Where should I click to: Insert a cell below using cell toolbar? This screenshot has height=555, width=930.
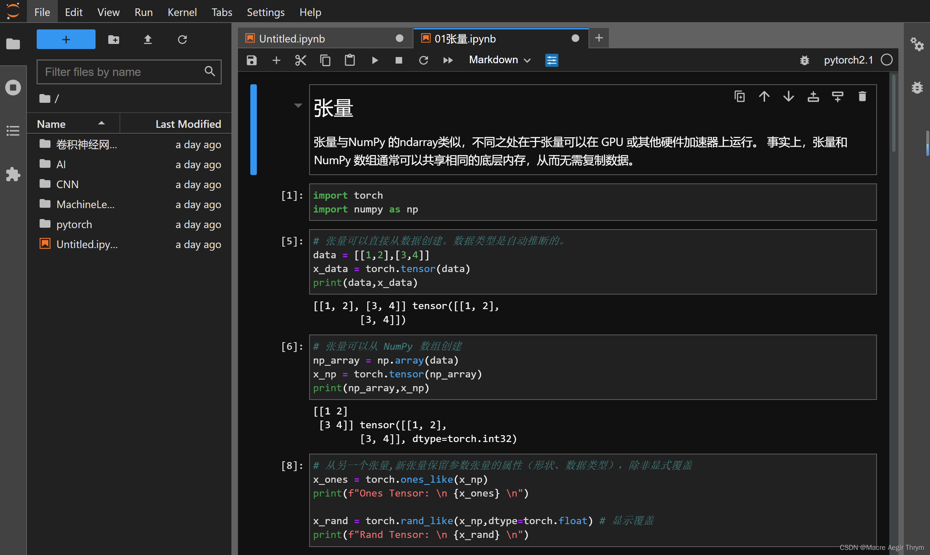(838, 96)
